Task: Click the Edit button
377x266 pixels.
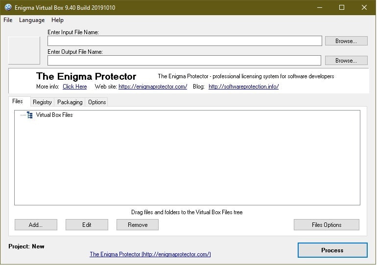Action: pyautogui.click(x=87, y=225)
